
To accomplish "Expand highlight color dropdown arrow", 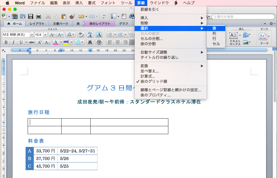I will point(71,42).
